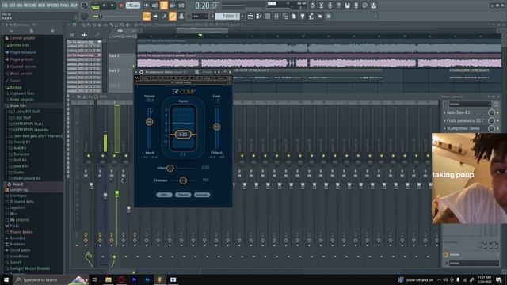Image resolution: width=507 pixels, height=285 pixels.
Task: Click the round record button
Action: click(121, 6)
